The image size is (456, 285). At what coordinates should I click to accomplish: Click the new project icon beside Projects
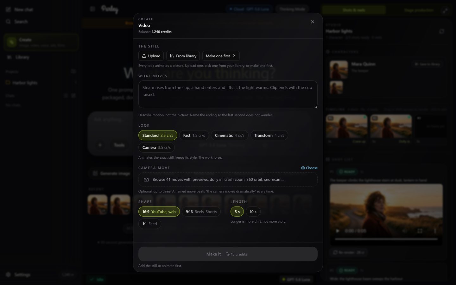[73, 71]
